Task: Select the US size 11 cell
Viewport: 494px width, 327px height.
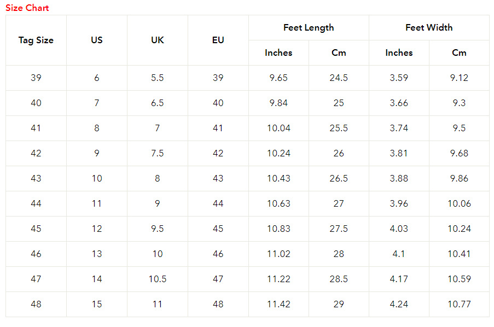Action: pyautogui.click(x=97, y=203)
